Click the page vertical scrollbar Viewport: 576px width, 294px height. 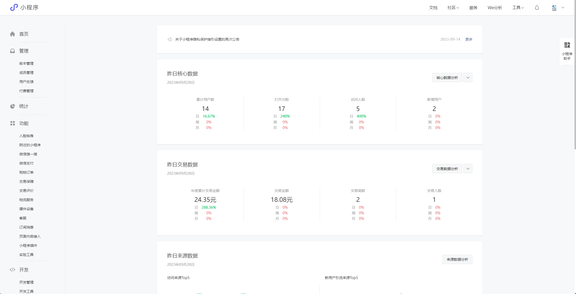[575, 76]
